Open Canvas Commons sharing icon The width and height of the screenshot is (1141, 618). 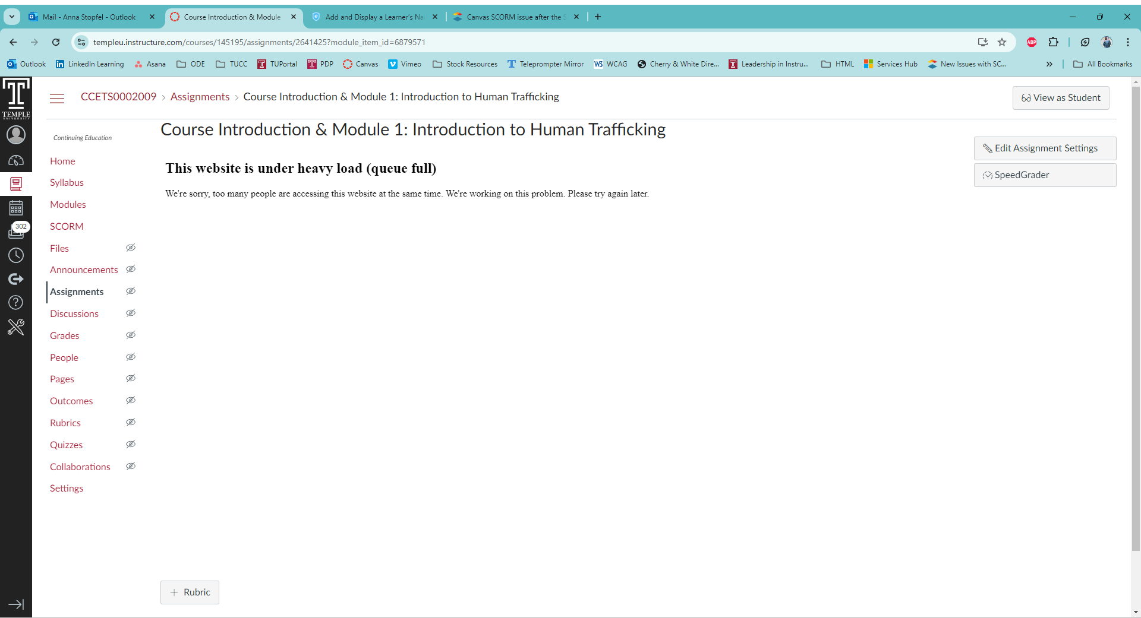click(x=16, y=279)
